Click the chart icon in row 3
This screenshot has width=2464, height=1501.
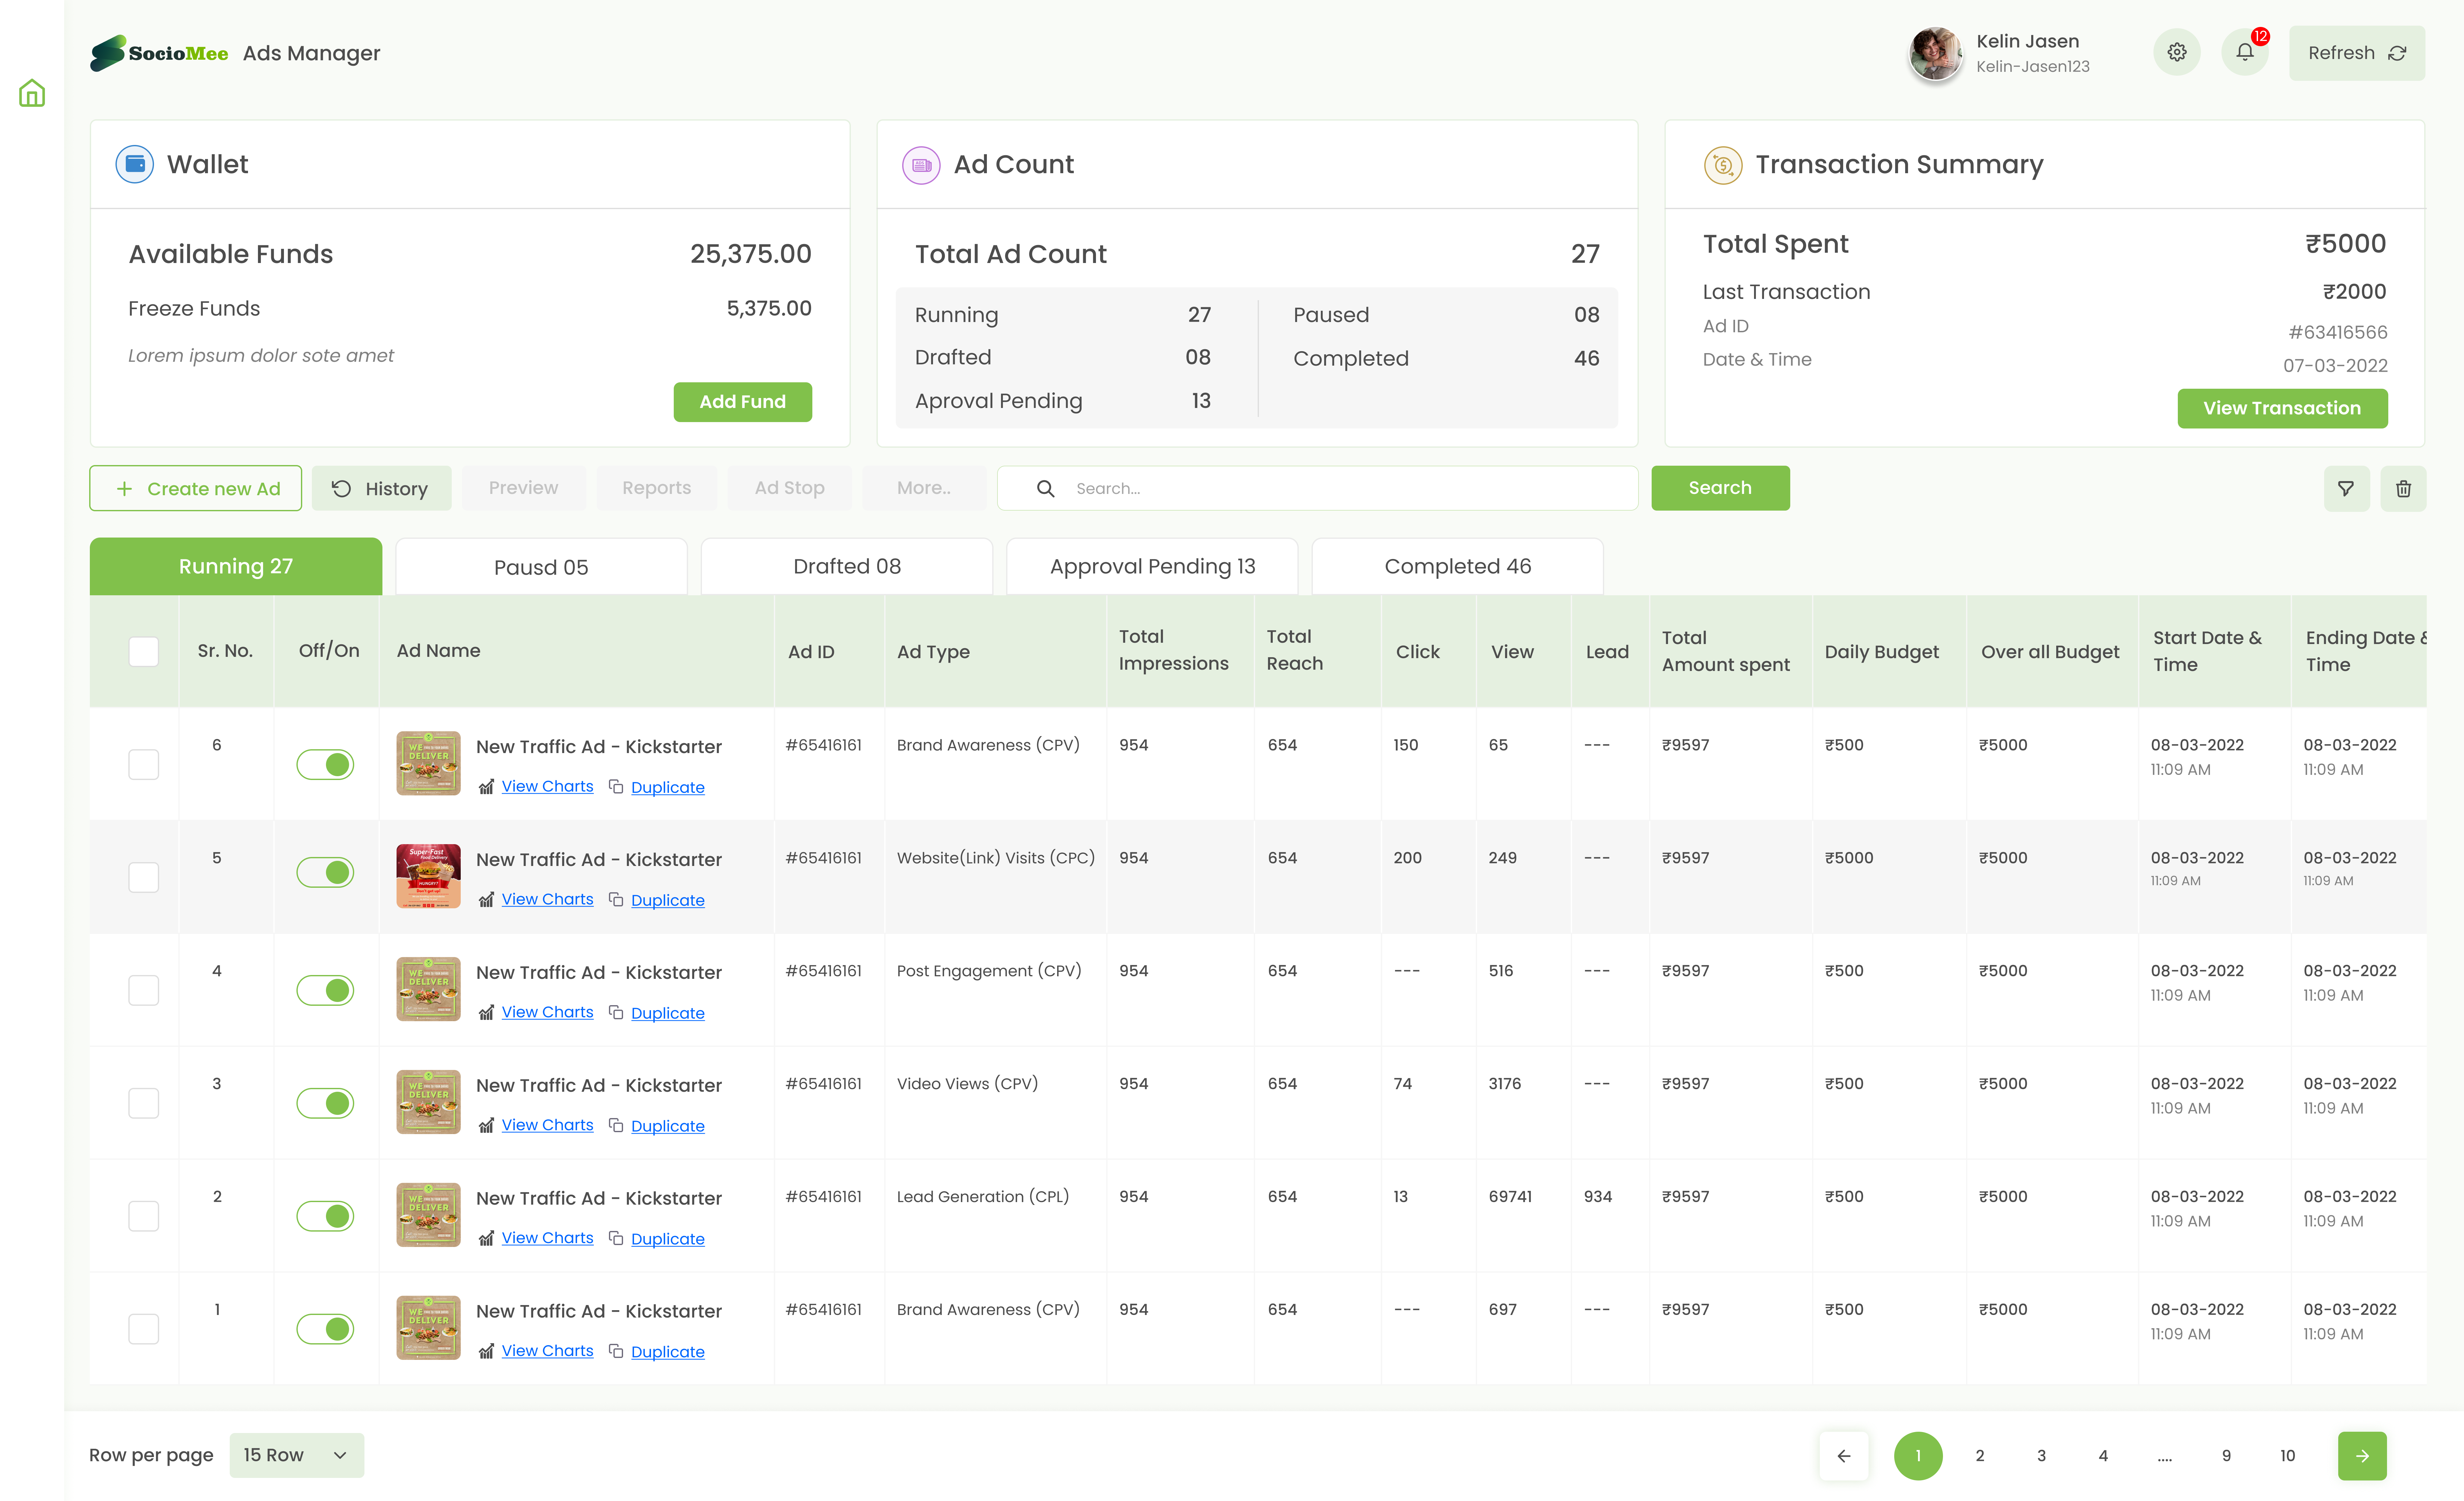coord(486,1126)
